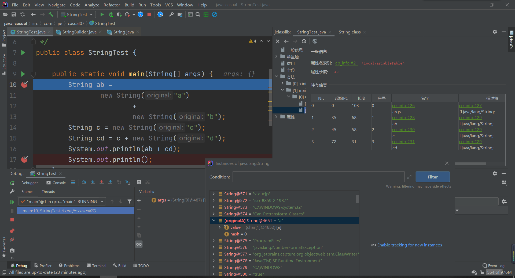
Task: Expand value char array field
Action: pyautogui.click(x=220, y=227)
